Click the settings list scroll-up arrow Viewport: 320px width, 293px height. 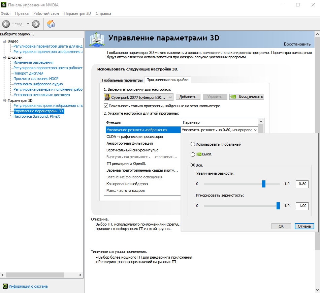[261, 121]
